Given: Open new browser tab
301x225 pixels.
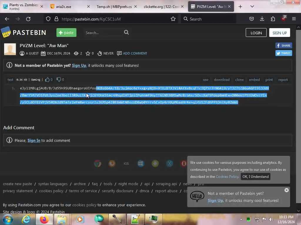Looking at the screenshot, I should (240, 7).
